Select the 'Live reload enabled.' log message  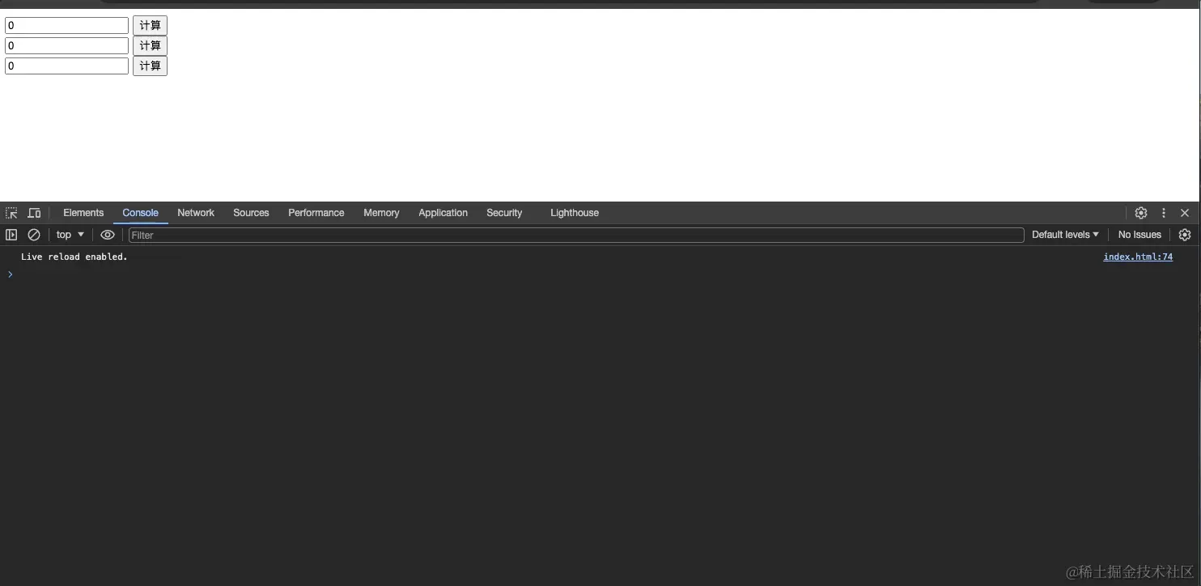(74, 257)
